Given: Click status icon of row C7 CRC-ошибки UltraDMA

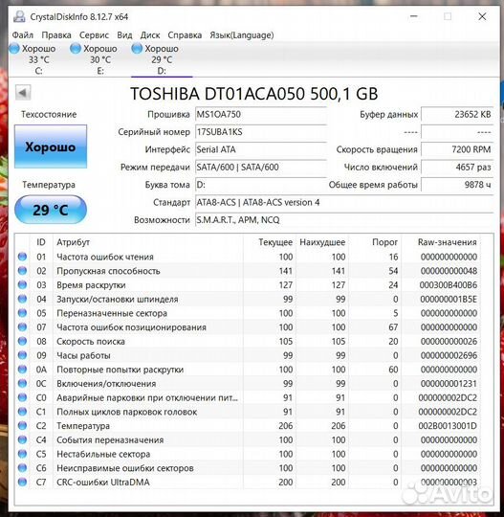Looking at the screenshot, I should point(22,482).
